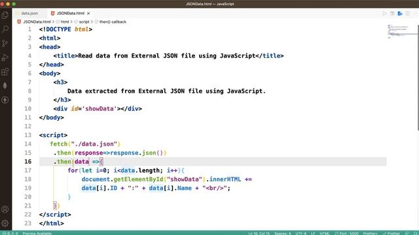Change language mode HTML in status bar

tap(325, 233)
